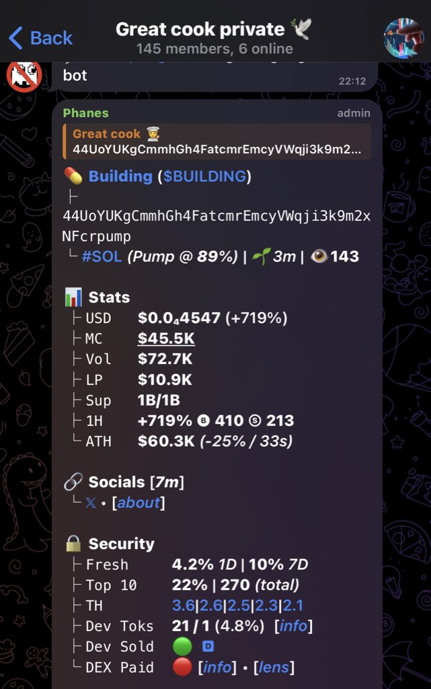Screen dimensions: 431x689
Task: Open the group profile picture
Action: tap(404, 38)
